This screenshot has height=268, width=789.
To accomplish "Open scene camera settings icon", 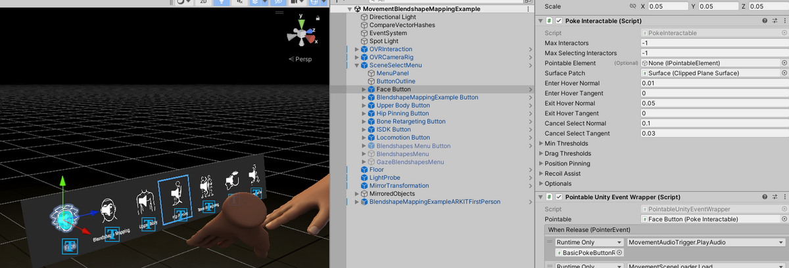I will point(296,2).
